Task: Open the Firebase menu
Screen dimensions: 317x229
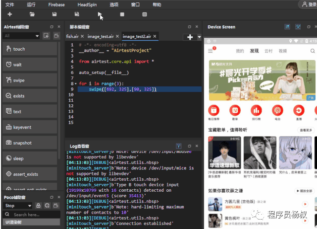Action: pyautogui.click(x=56, y=4)
